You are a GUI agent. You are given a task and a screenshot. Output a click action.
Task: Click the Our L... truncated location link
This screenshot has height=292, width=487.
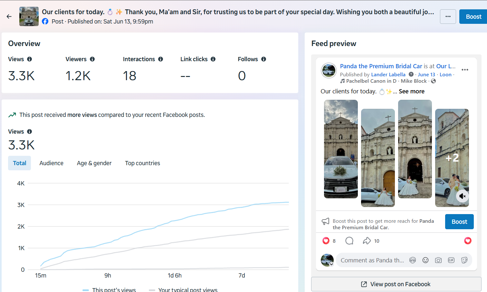coord(446,66)
